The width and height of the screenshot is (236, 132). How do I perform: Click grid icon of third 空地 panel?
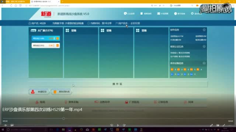click(x=138, y=30)
